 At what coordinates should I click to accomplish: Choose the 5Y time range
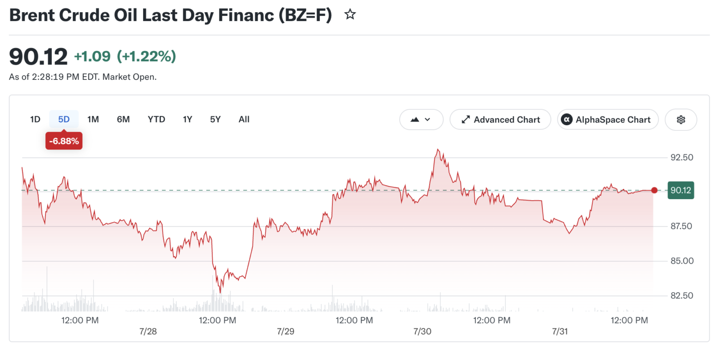click(215, 119)
